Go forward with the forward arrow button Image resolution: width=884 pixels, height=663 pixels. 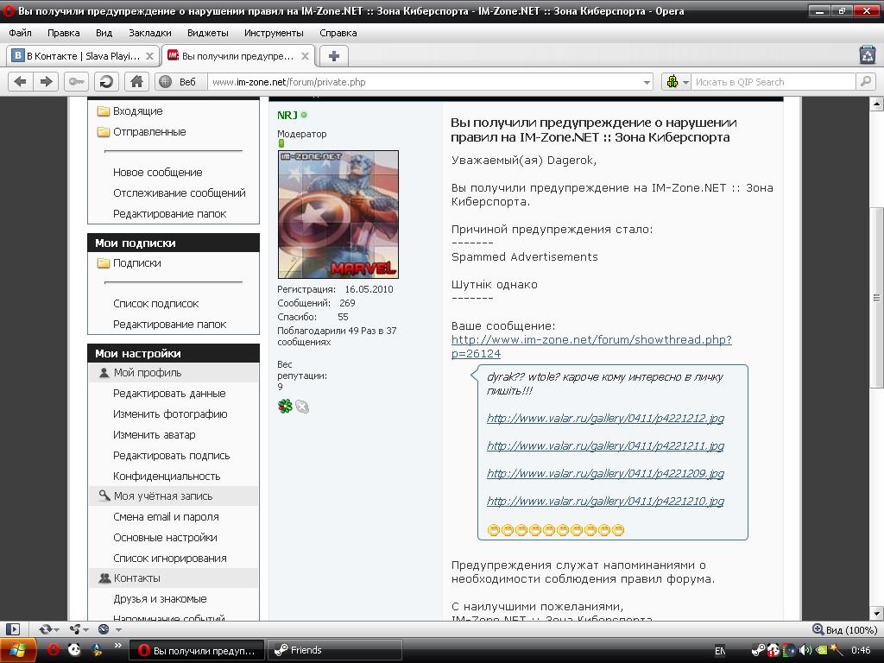47,82
